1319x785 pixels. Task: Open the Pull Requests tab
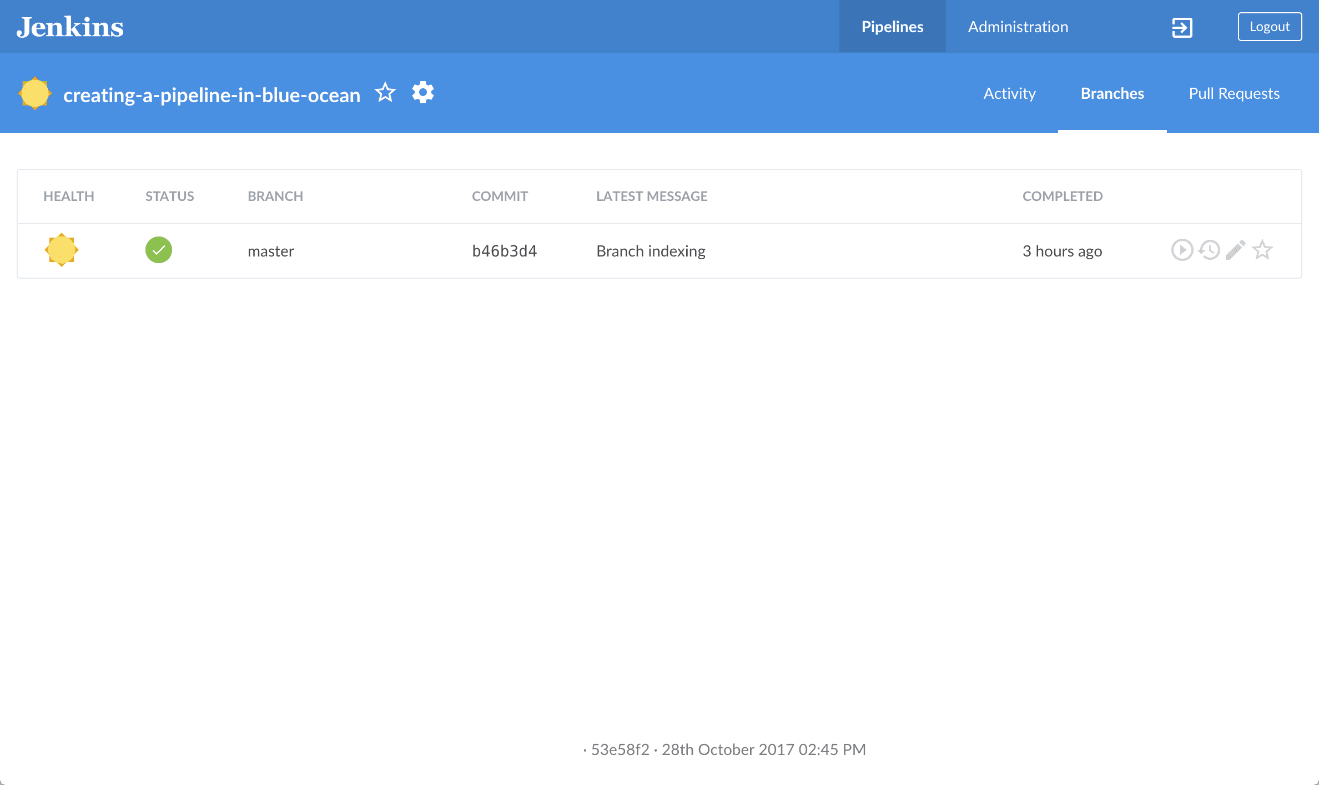pos(1234,93)
